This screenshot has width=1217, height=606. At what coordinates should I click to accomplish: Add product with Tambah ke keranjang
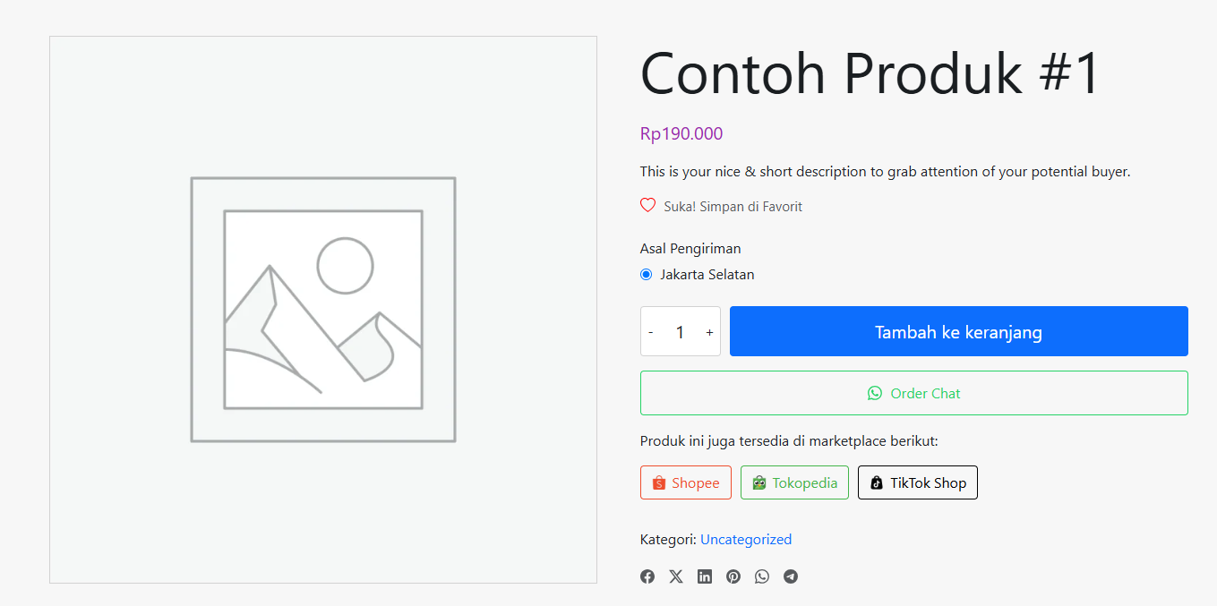(959, 331)
